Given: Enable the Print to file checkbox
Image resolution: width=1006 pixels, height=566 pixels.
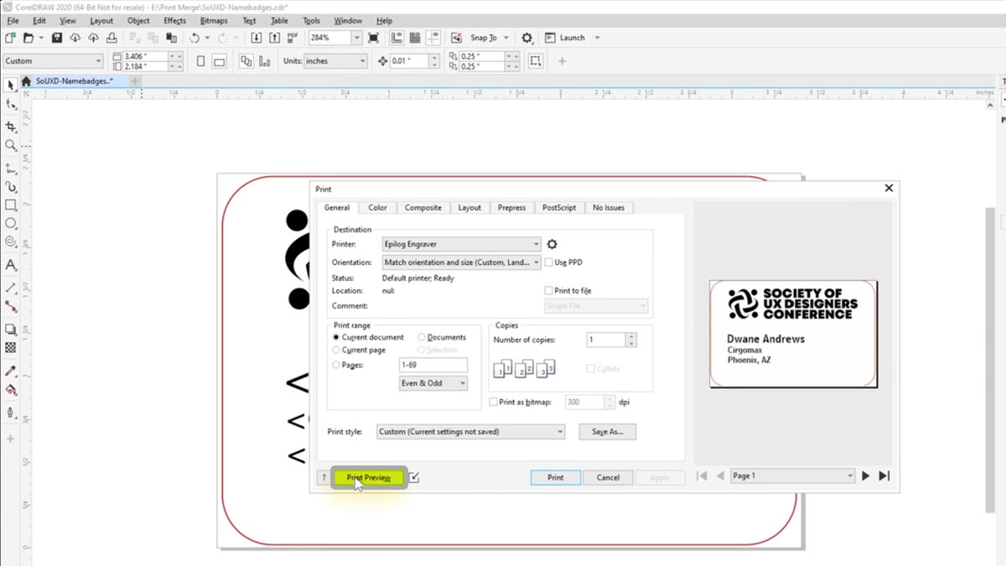Looking at the screenshot, I should 549,291.
